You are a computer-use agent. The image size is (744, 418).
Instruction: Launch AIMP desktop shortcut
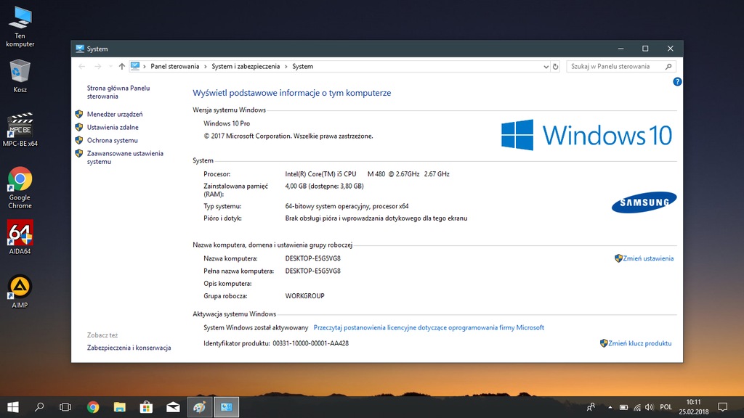tap(20, 291)
